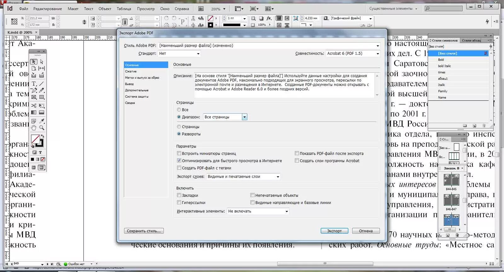Choose the 'Страницы' radio option
Viewport: 504px width, 272px height.
179,127
